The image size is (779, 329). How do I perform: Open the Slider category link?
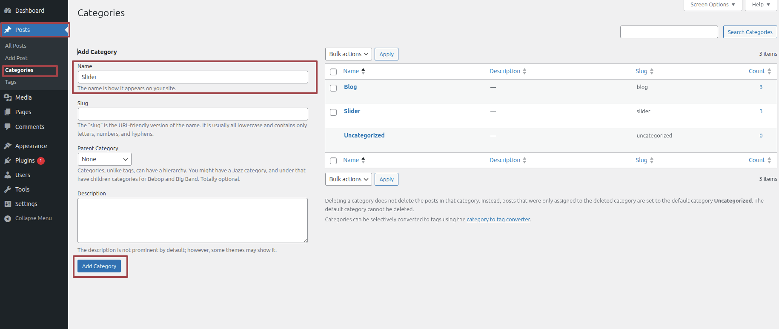pos(352,111)
